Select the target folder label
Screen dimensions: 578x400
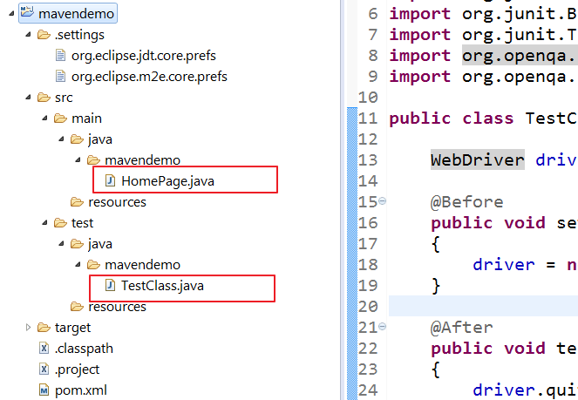[x=72, y=328]
